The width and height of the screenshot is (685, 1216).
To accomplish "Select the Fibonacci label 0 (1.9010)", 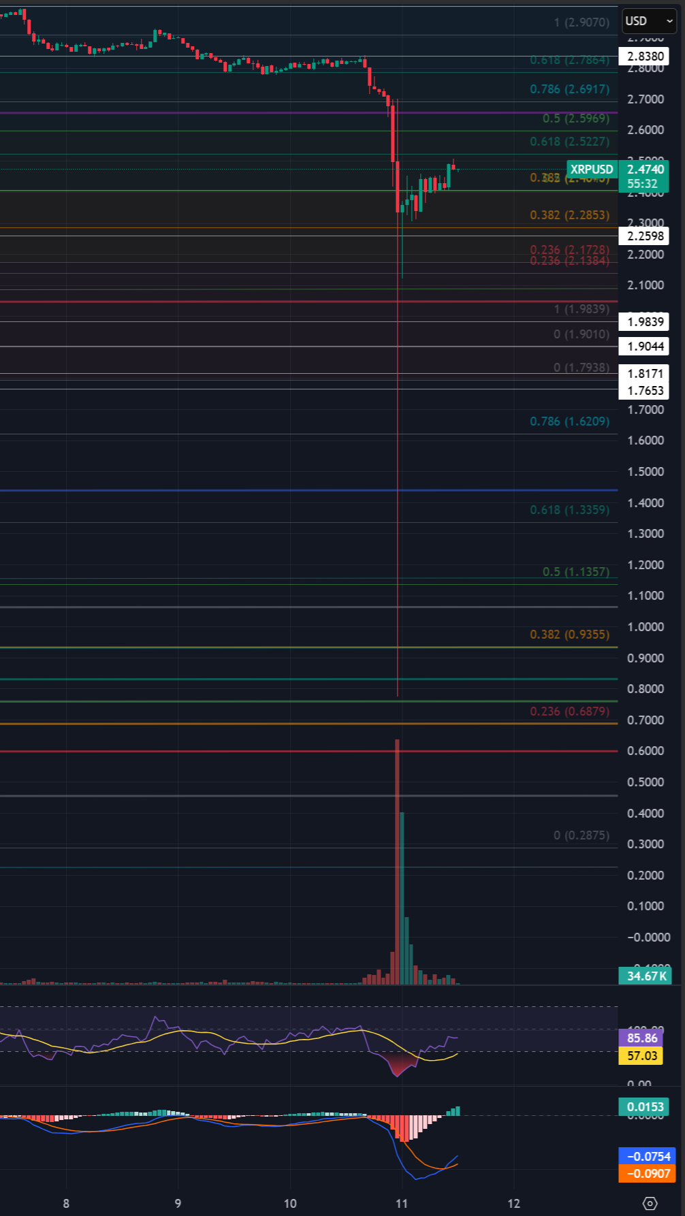I will coord(582,334).
